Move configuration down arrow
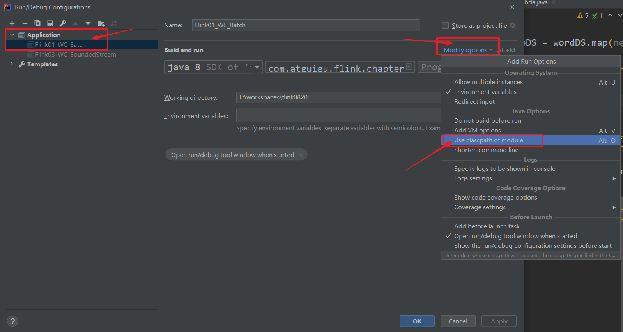This screenshot has height=332, width=623. [x=88, y=23]
